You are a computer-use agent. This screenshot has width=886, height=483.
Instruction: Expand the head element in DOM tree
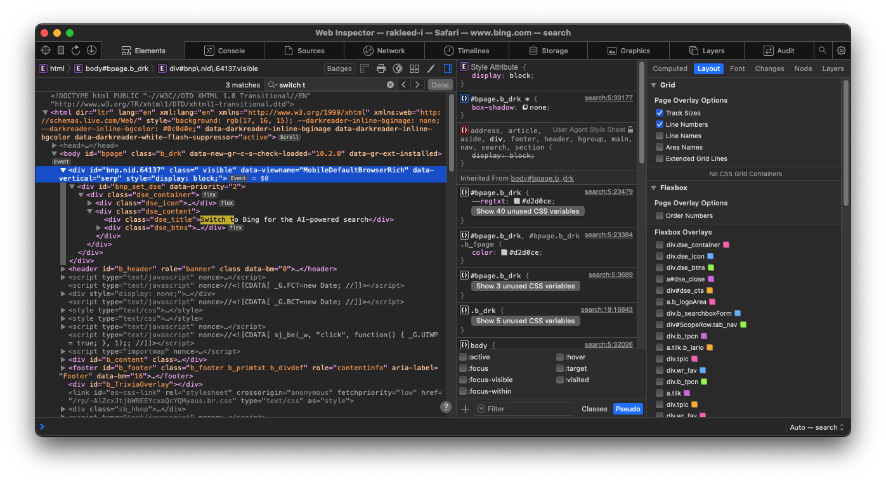(55, 145)
